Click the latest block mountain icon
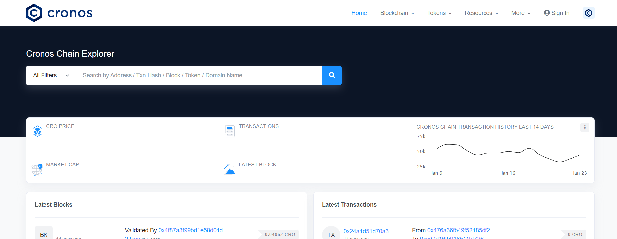 point(229,169)
